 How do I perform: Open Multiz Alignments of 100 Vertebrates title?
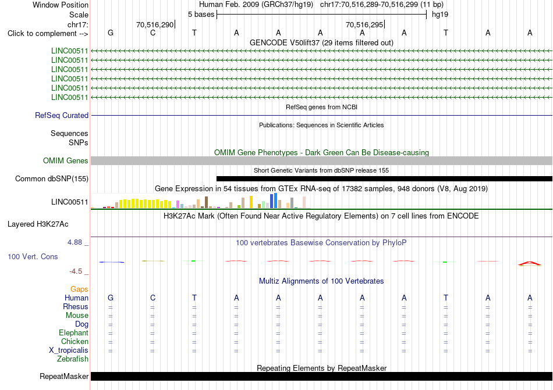(x=321, y=281)
